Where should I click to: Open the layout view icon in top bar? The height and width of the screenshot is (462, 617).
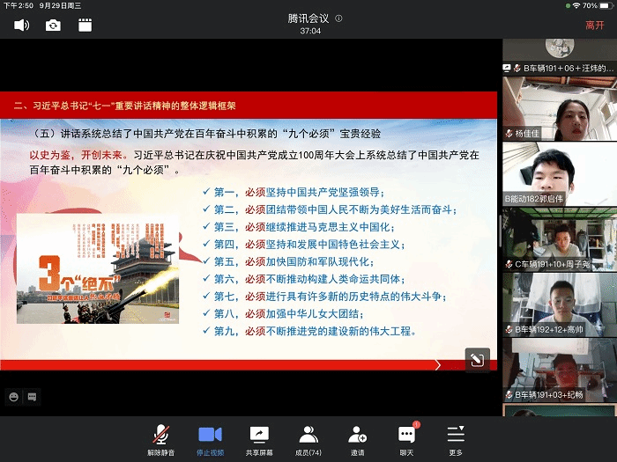coord(85,26)
